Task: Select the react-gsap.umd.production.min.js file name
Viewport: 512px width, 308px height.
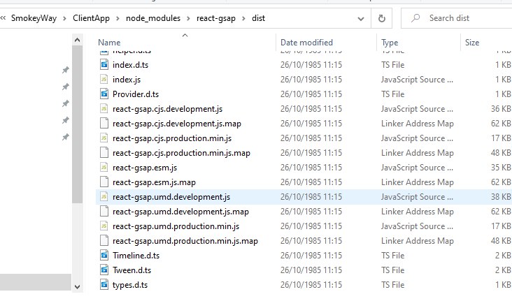Action: [x=176, y=226]
